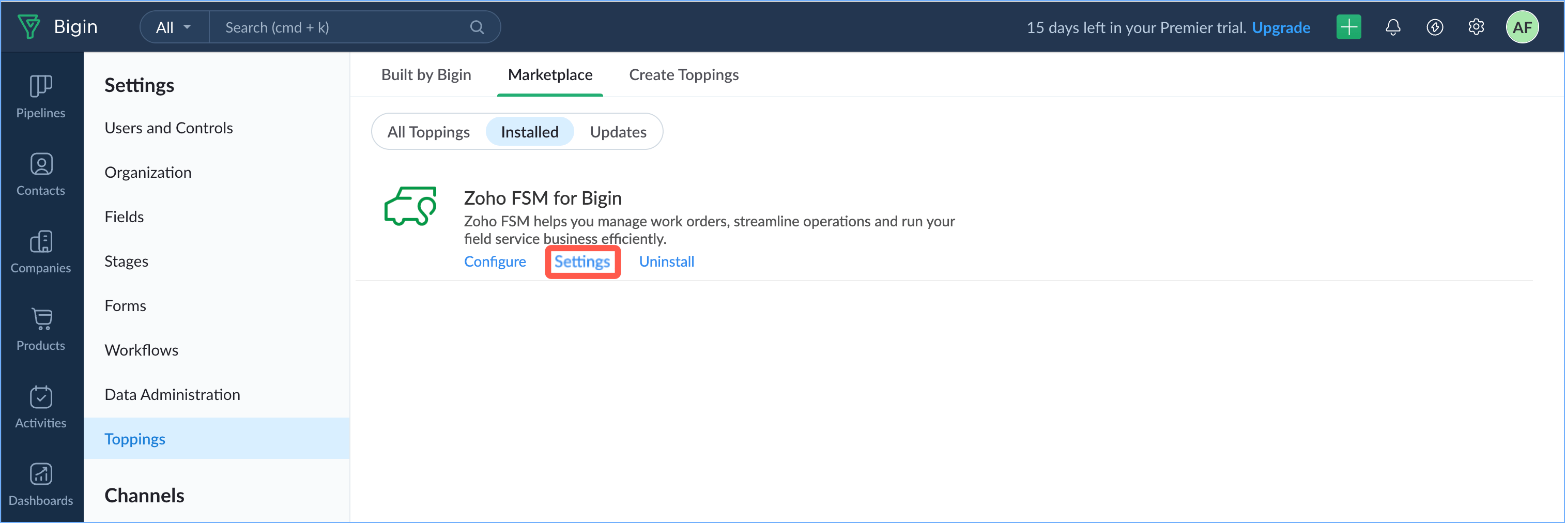
Task: Select the Installed toppings filter
Action: (529, 132)
